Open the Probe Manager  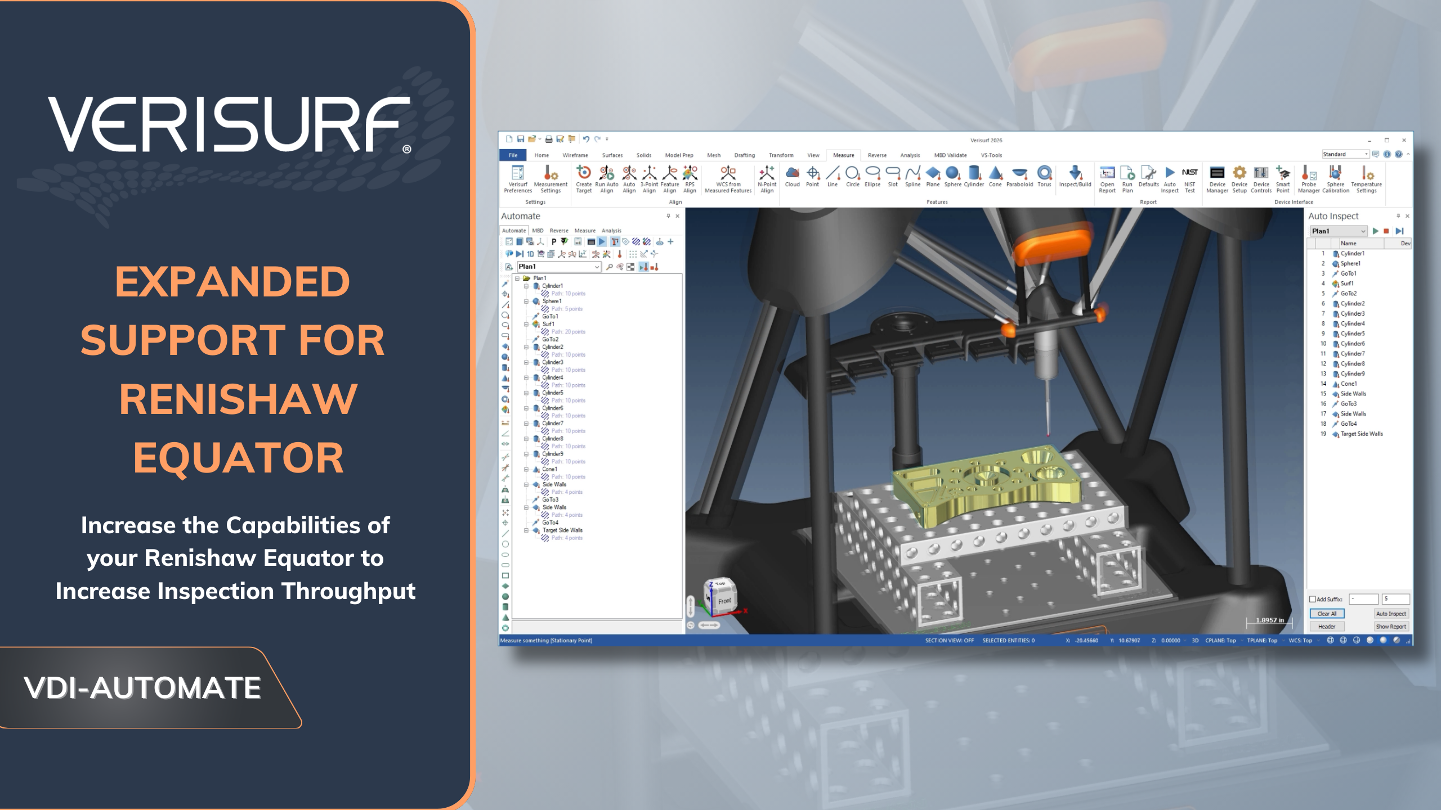coord(1309,179)
